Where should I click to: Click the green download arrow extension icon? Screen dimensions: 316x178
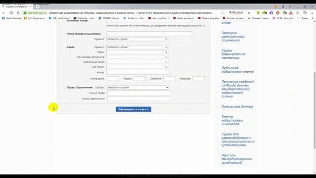coord(258,13)
